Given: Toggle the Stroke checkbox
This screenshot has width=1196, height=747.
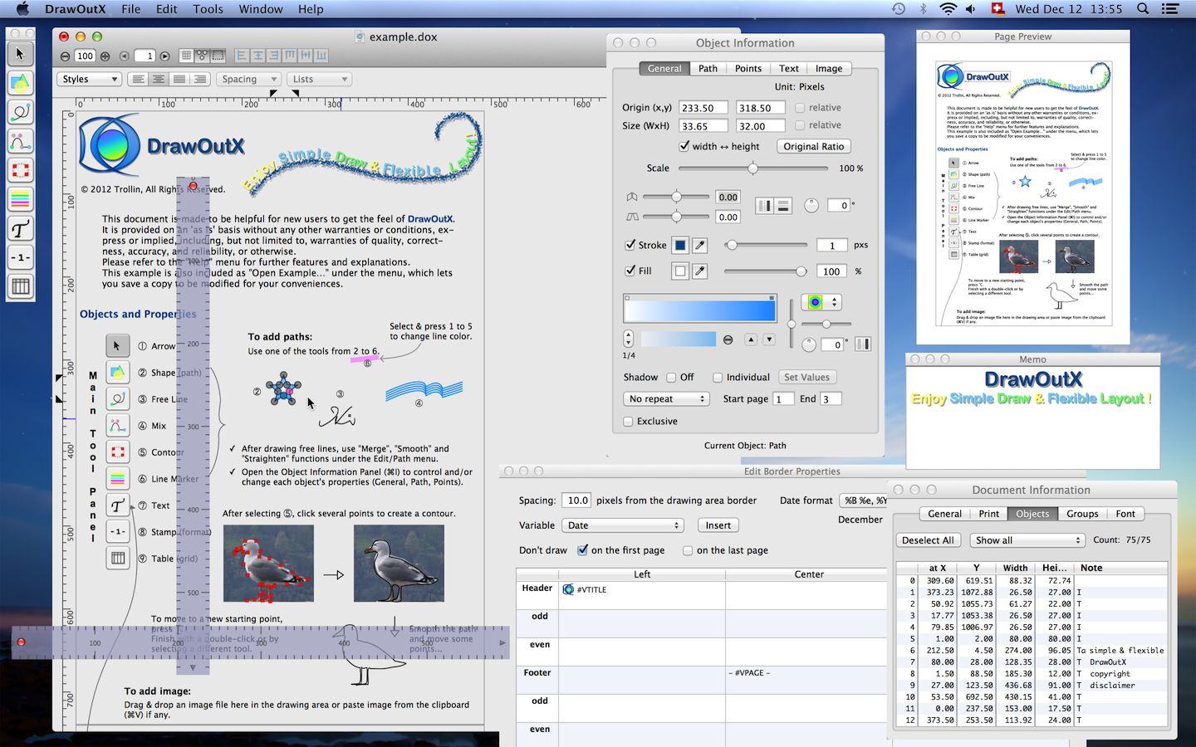Looking at the screenshot, I should (x=630, y=245).
